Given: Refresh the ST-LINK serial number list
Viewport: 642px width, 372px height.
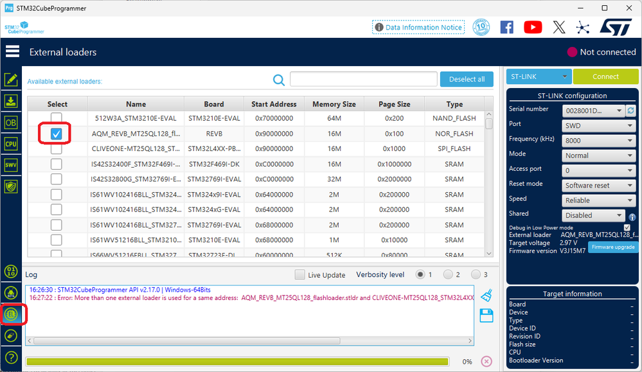Looking at the screenshot, I should tap(631, 111).
